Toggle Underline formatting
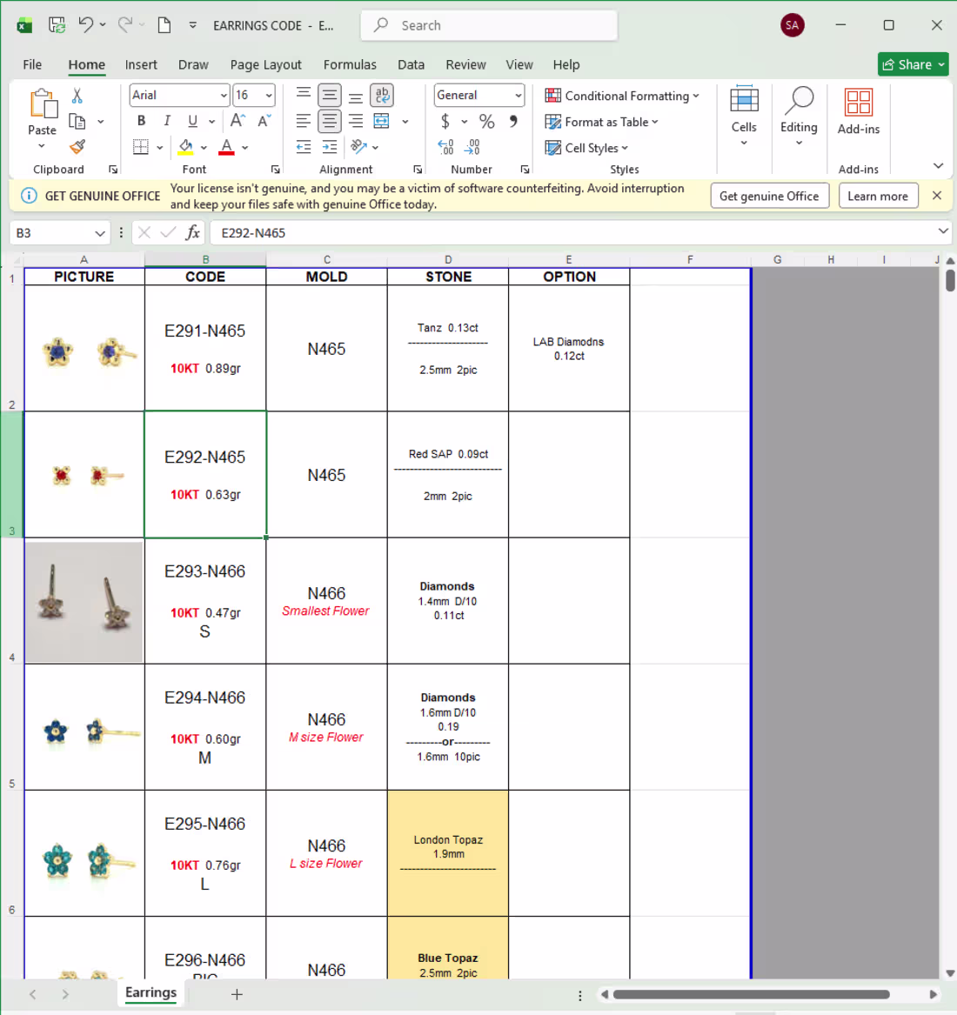957x1015 pixels. [192, 121]
